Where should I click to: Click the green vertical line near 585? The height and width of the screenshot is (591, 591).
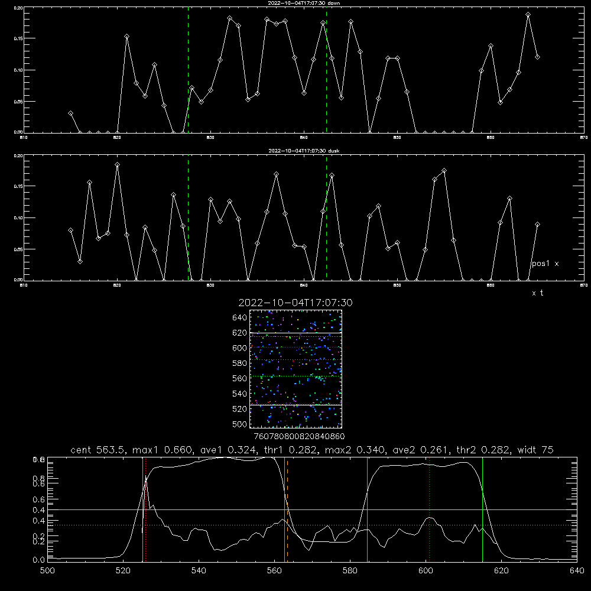(x=367, y=509)
